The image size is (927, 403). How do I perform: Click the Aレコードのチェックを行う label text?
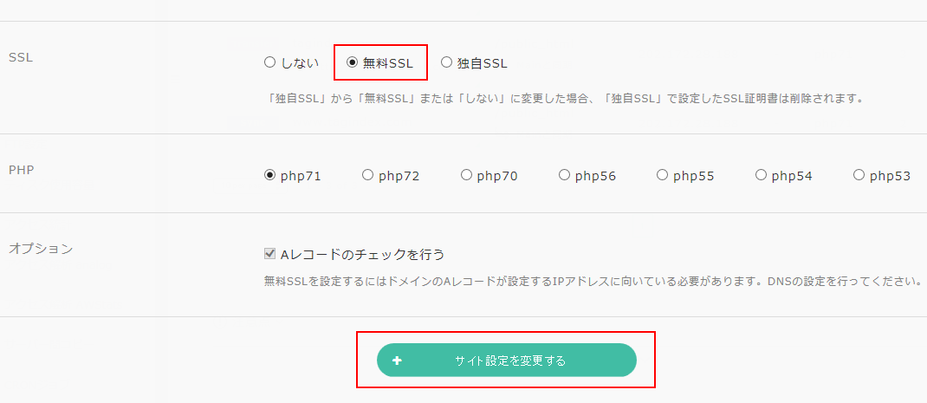pyautogui.click(x=362, y=254)
